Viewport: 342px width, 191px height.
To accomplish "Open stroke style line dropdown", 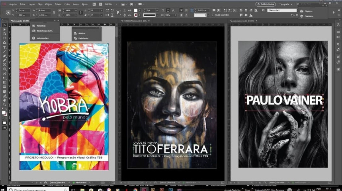I will click(x=157, y=15).
